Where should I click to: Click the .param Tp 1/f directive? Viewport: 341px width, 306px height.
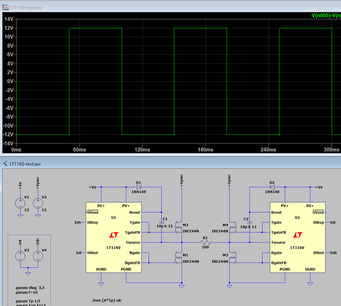pos(28,301)
